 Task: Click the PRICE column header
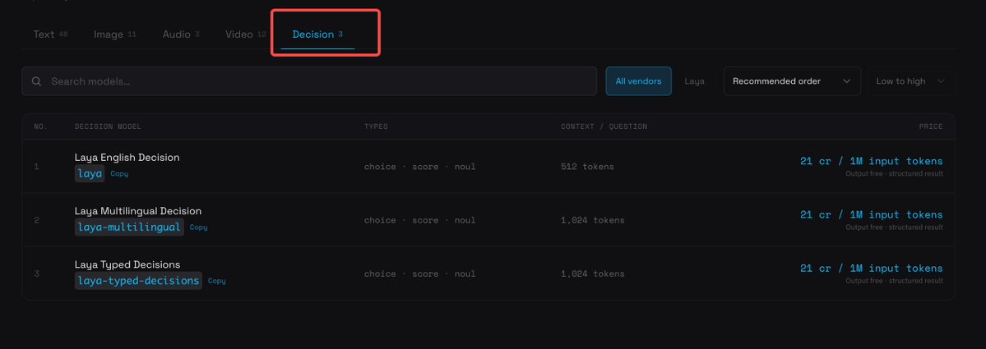[931, 126]
